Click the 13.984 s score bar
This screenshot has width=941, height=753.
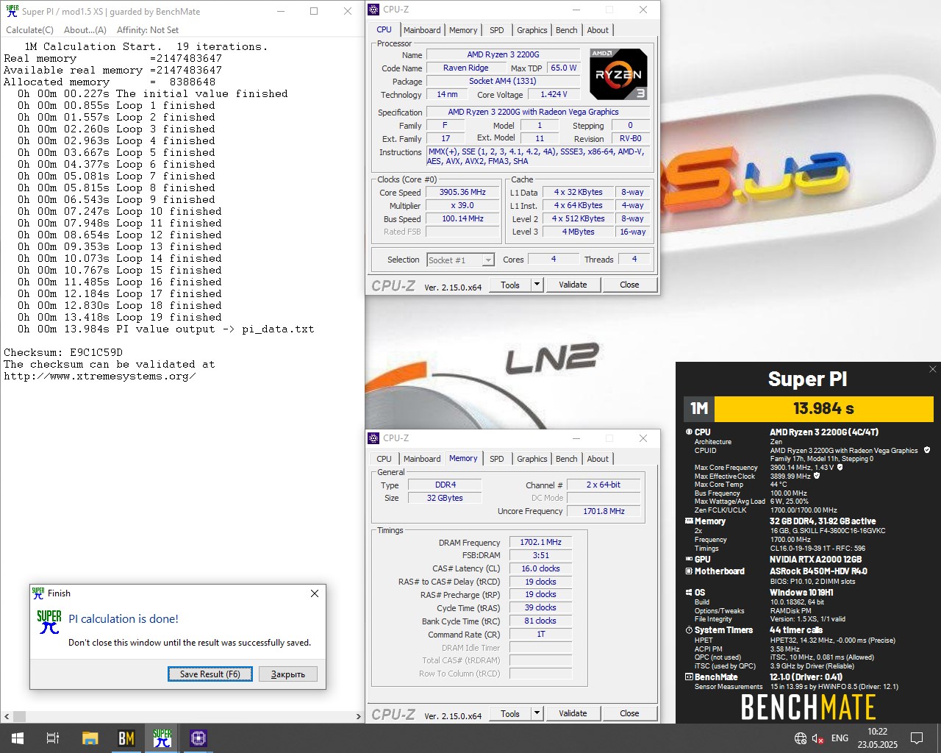(823, 409)
